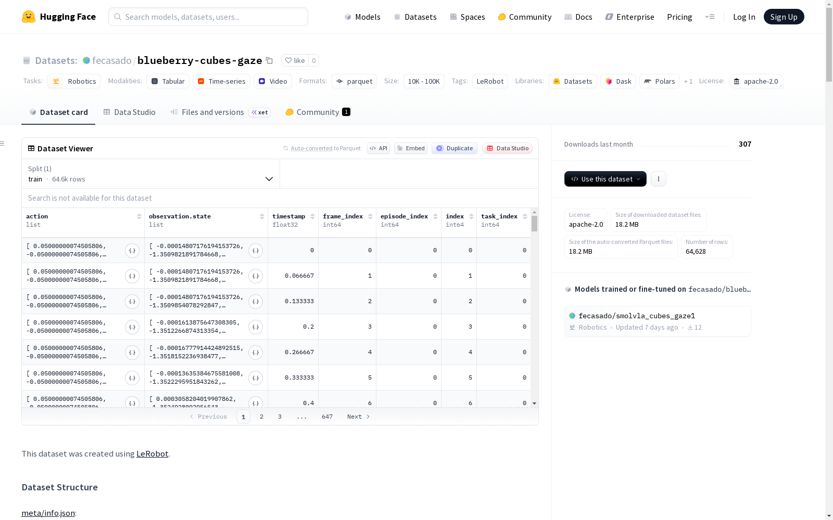Open Docs in the top navigation

578,17
